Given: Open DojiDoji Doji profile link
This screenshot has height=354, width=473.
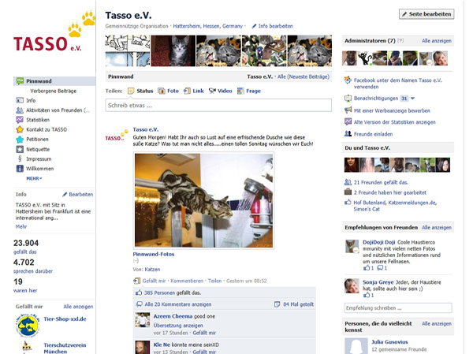Looking at the screenshot, I should pyautogui.click(x=378, y=242).
